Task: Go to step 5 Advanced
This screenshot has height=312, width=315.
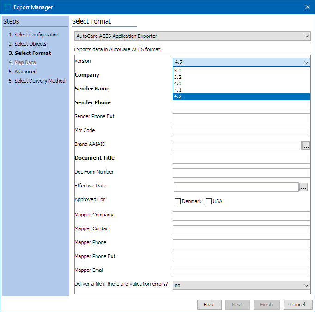Action: 23,72
